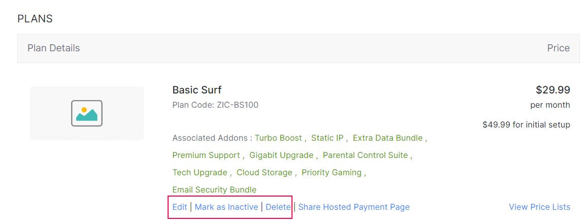This screenshot has height=224, width=586.
Task: Open the Premium Support addon link
Action: (206, 155)
